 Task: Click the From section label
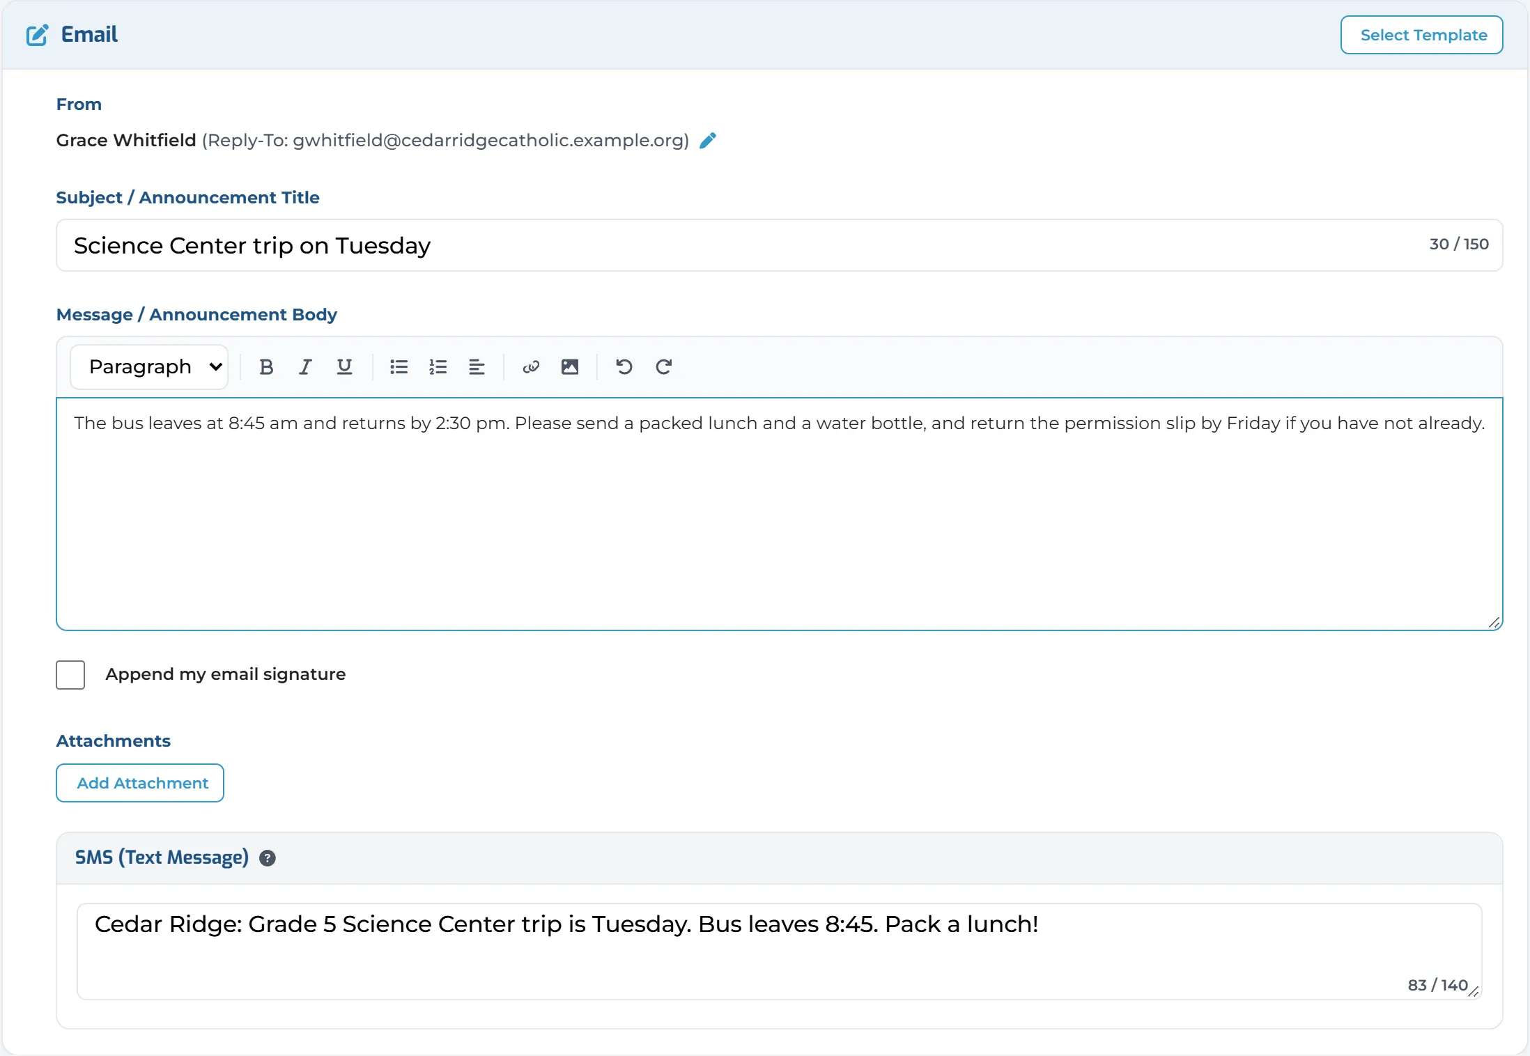79,104
